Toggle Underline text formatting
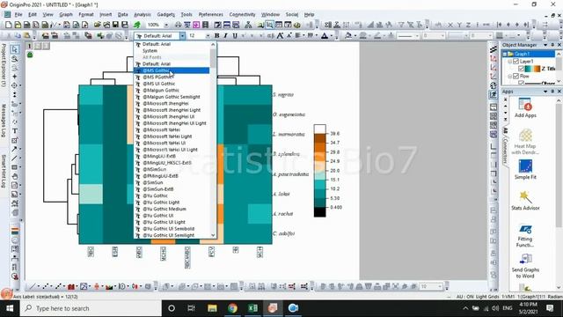The width and height of the screenshot is (563, 317). tap(235, 35)
